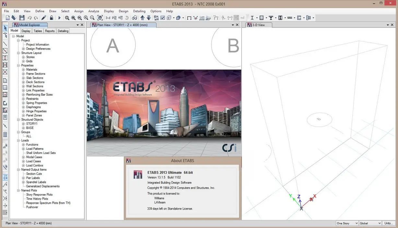Expand the Load Patterns tree node
Screen dimensions: 398x228
[x=23, y=149]
